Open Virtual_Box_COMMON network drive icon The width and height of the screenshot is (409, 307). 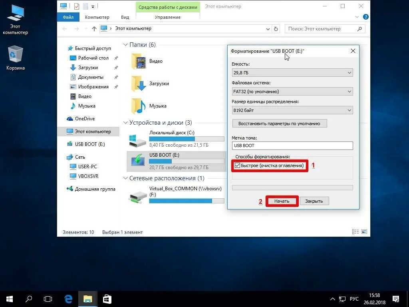[x=137, y=197]
